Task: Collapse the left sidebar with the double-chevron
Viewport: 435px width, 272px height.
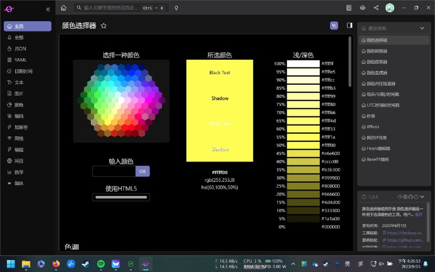Action: [48, 9]
